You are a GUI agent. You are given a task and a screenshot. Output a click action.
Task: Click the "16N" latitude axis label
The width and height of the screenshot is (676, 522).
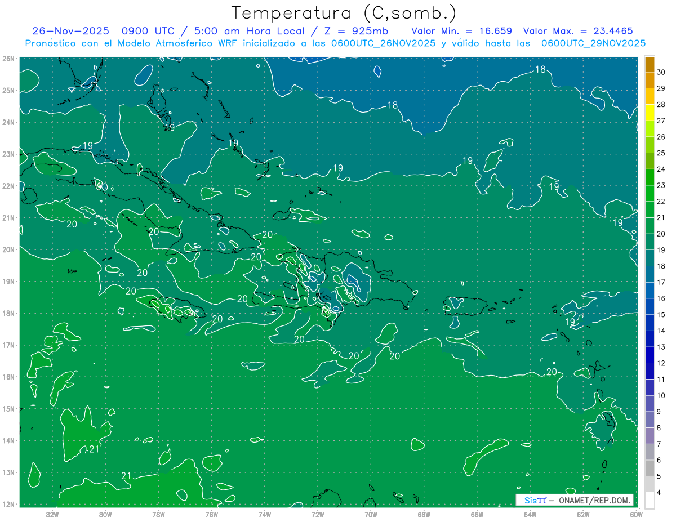click(x=8, y=377)
